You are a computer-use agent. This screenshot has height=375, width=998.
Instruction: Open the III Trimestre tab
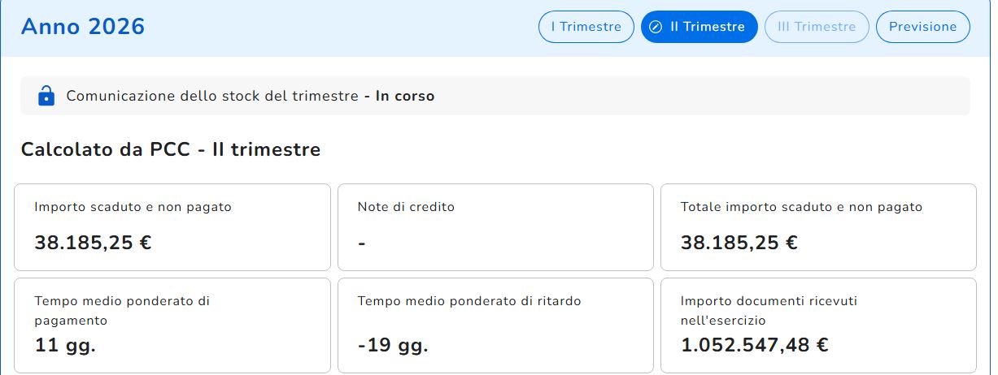[x=817, y=27]
